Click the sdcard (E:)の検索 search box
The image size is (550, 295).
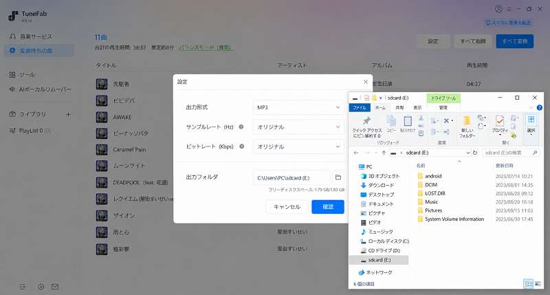(511, 153)
